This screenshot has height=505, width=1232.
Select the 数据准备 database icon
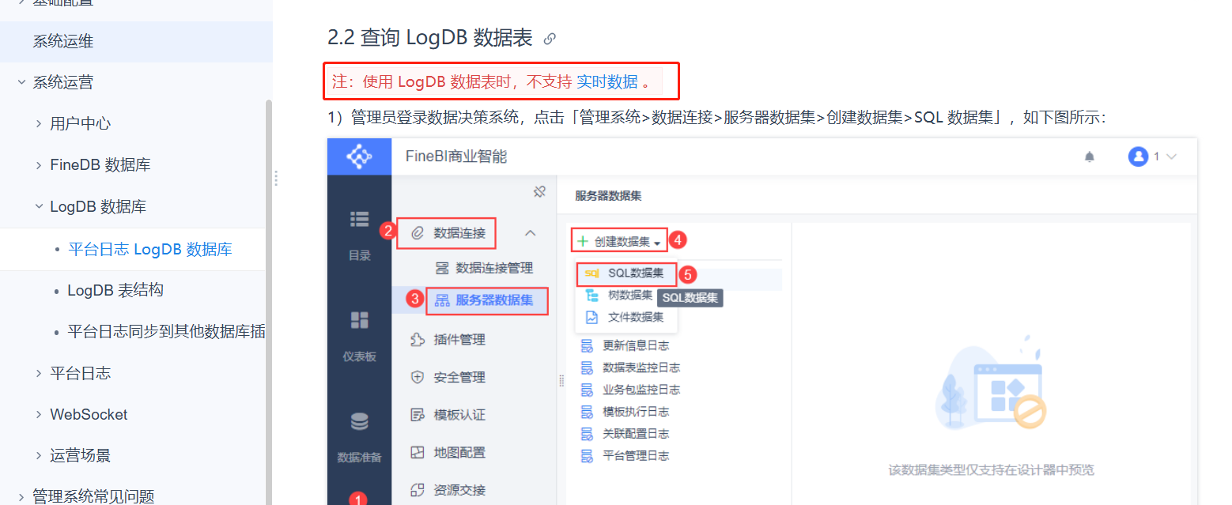click(360, 422)
